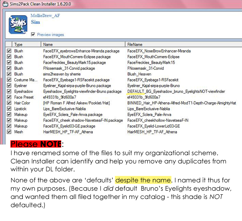The image size is (242, 221).
Task: Select Lips_BareExclusive-Nablia in Name column
Action: click(x=64, y=109)
